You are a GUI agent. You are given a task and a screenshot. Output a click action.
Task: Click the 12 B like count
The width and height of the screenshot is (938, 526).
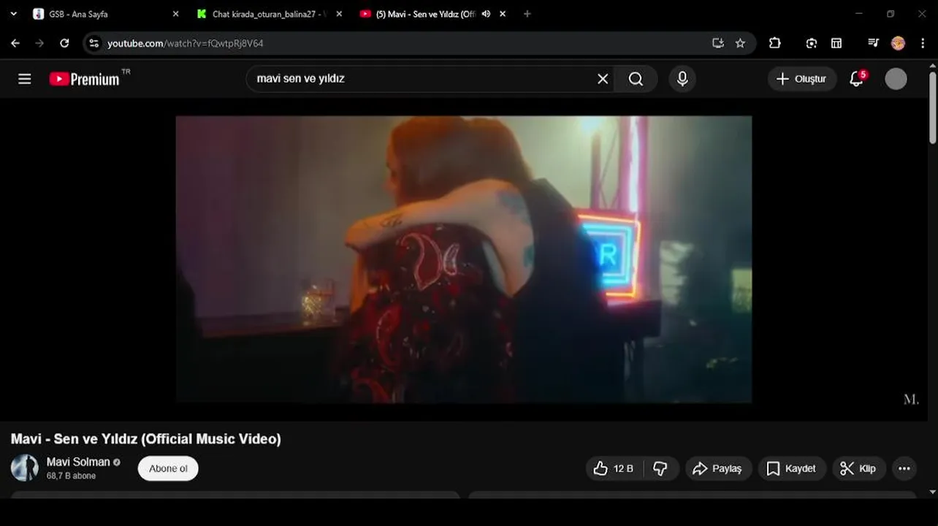623,468
